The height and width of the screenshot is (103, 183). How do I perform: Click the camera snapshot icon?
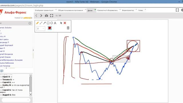[46, 16]
